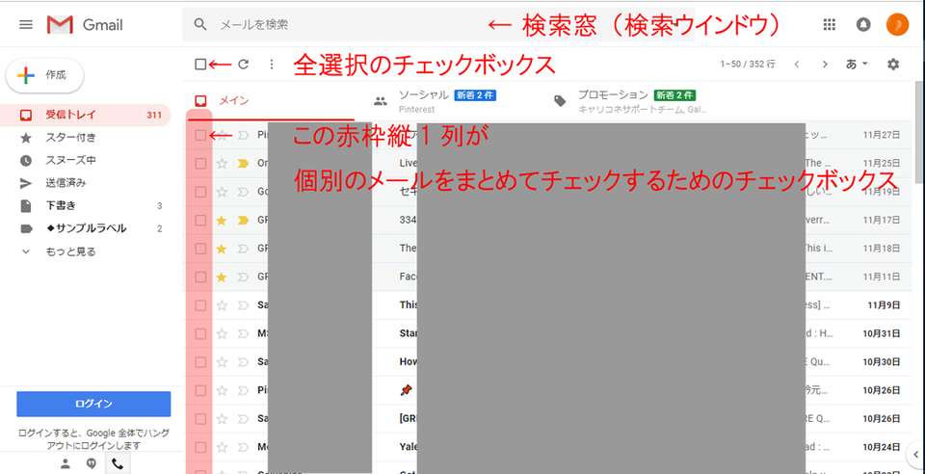
Task: Show the side panel arrow
Action: [x=916, y=454]
